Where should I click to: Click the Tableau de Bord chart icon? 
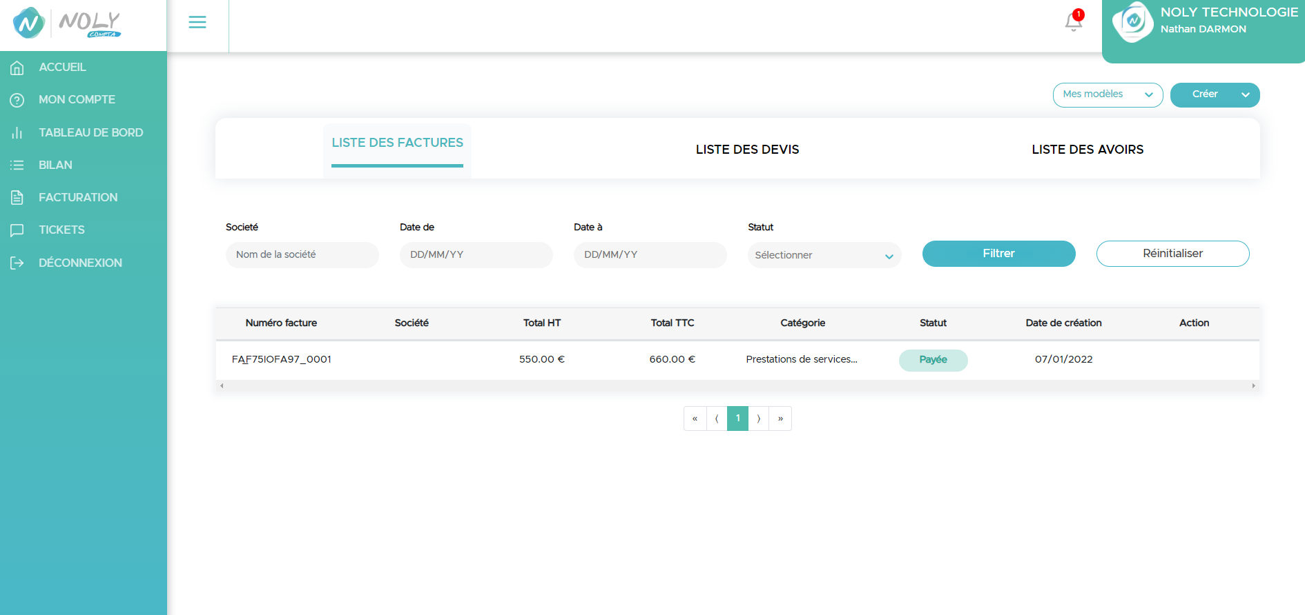coord(17,132)
